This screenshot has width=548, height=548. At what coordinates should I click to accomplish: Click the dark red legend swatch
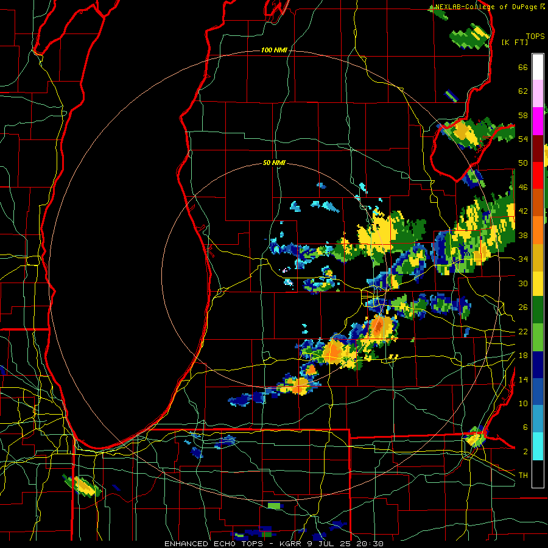coord(538,149)
